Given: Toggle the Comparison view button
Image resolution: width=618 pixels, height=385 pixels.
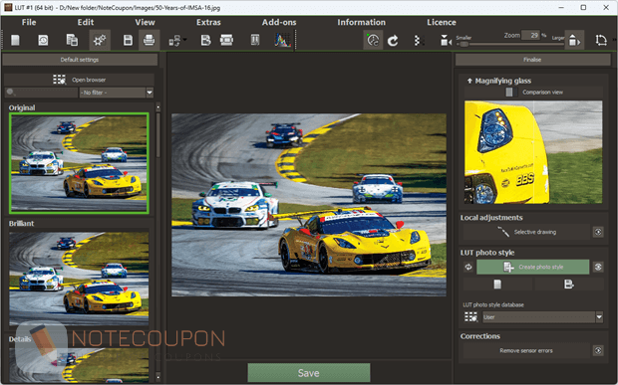Looking at the screenshot, I should pos(533,93).
